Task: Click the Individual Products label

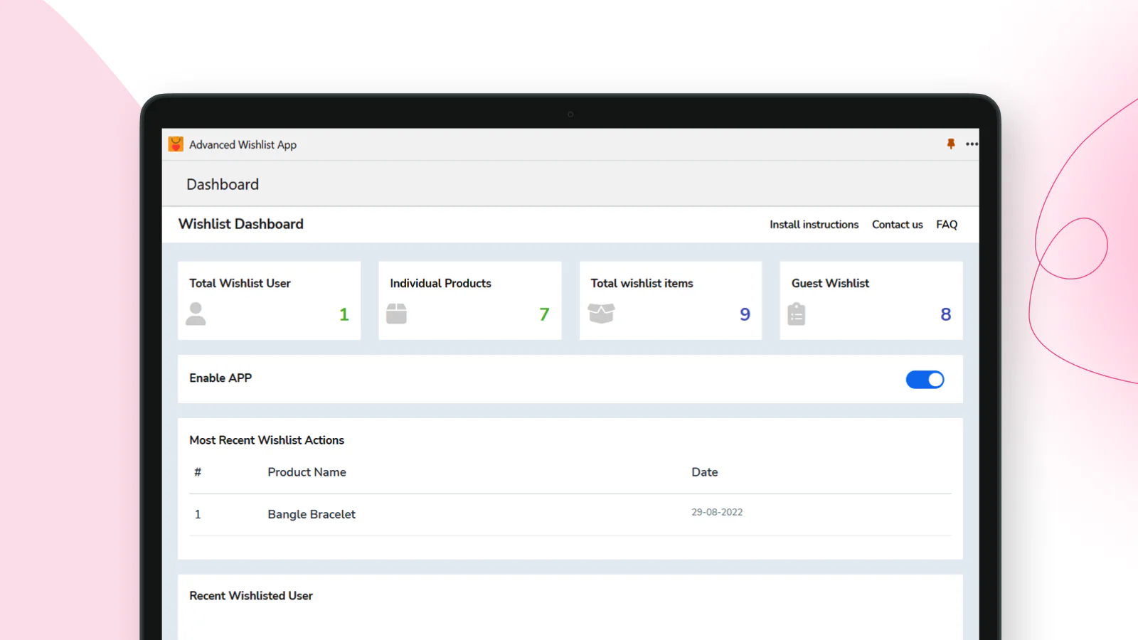Action: [x=440, y=283]
